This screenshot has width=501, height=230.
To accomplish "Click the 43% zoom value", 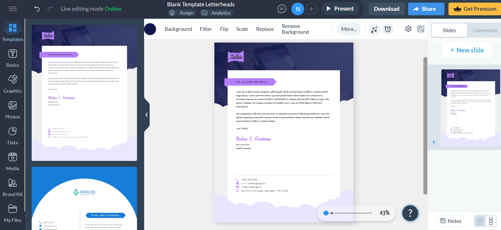I will coord(385,213).
